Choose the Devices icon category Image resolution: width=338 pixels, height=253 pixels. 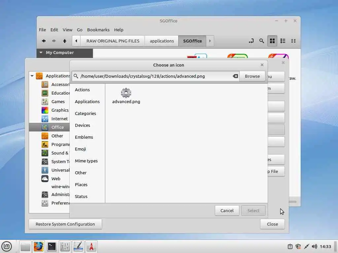tap(83, 125)
